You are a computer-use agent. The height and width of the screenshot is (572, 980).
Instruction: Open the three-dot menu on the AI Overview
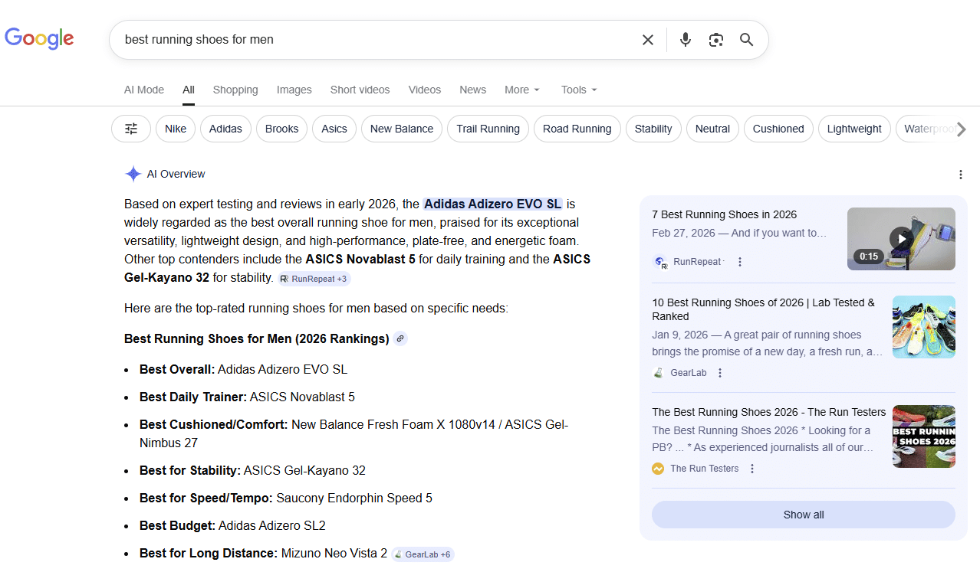click(961, 175)
